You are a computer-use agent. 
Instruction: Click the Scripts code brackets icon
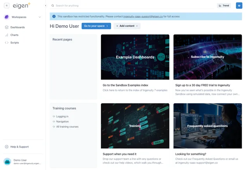pyautogui.click(x=7, y=43)
